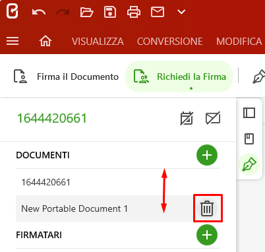Delete New Portable Document 1 with trash icon
Screen dimensions: 265x252
pos(207,208)
